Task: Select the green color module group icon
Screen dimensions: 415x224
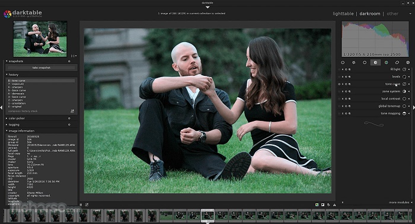Action: 386,62
